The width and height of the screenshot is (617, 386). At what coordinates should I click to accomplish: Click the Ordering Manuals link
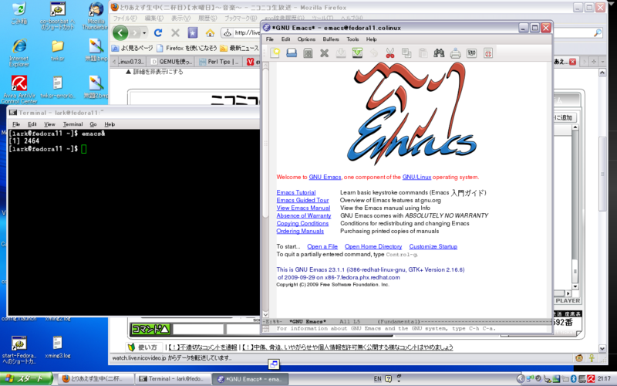tap(300, 231)
